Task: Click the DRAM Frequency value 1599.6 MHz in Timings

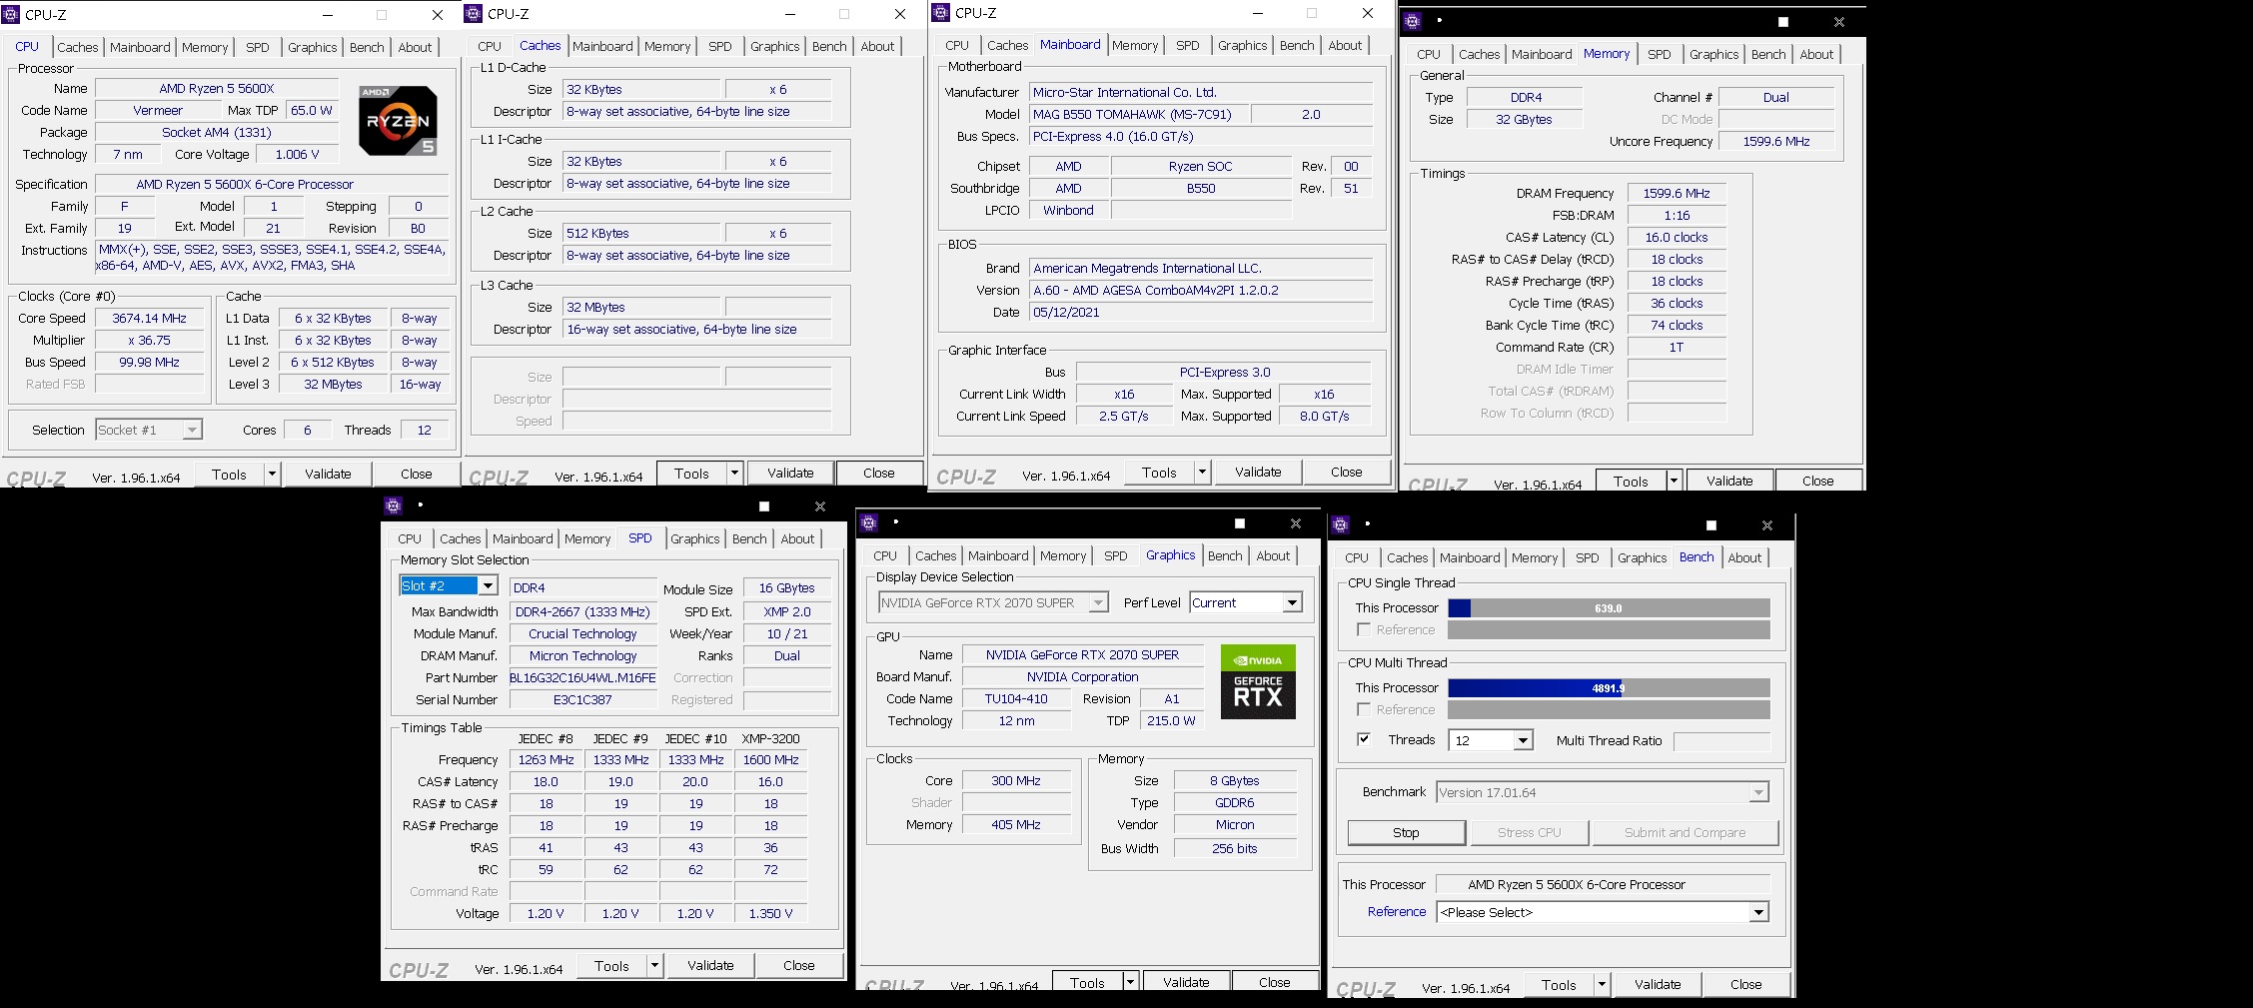Action: pyautogui.click(x=1677, y=194)
